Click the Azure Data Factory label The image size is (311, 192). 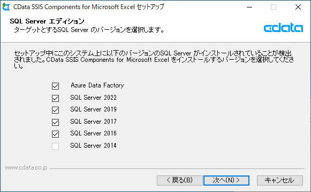point(97,85)
